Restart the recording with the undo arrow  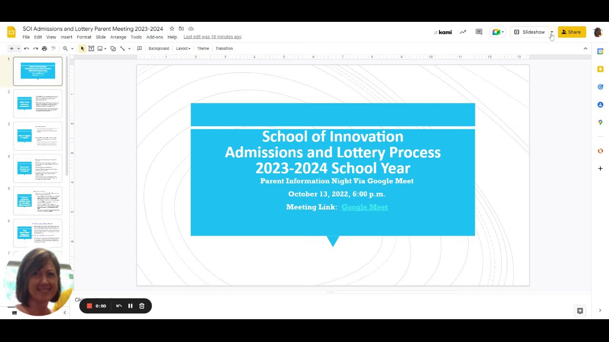[119, 306]
